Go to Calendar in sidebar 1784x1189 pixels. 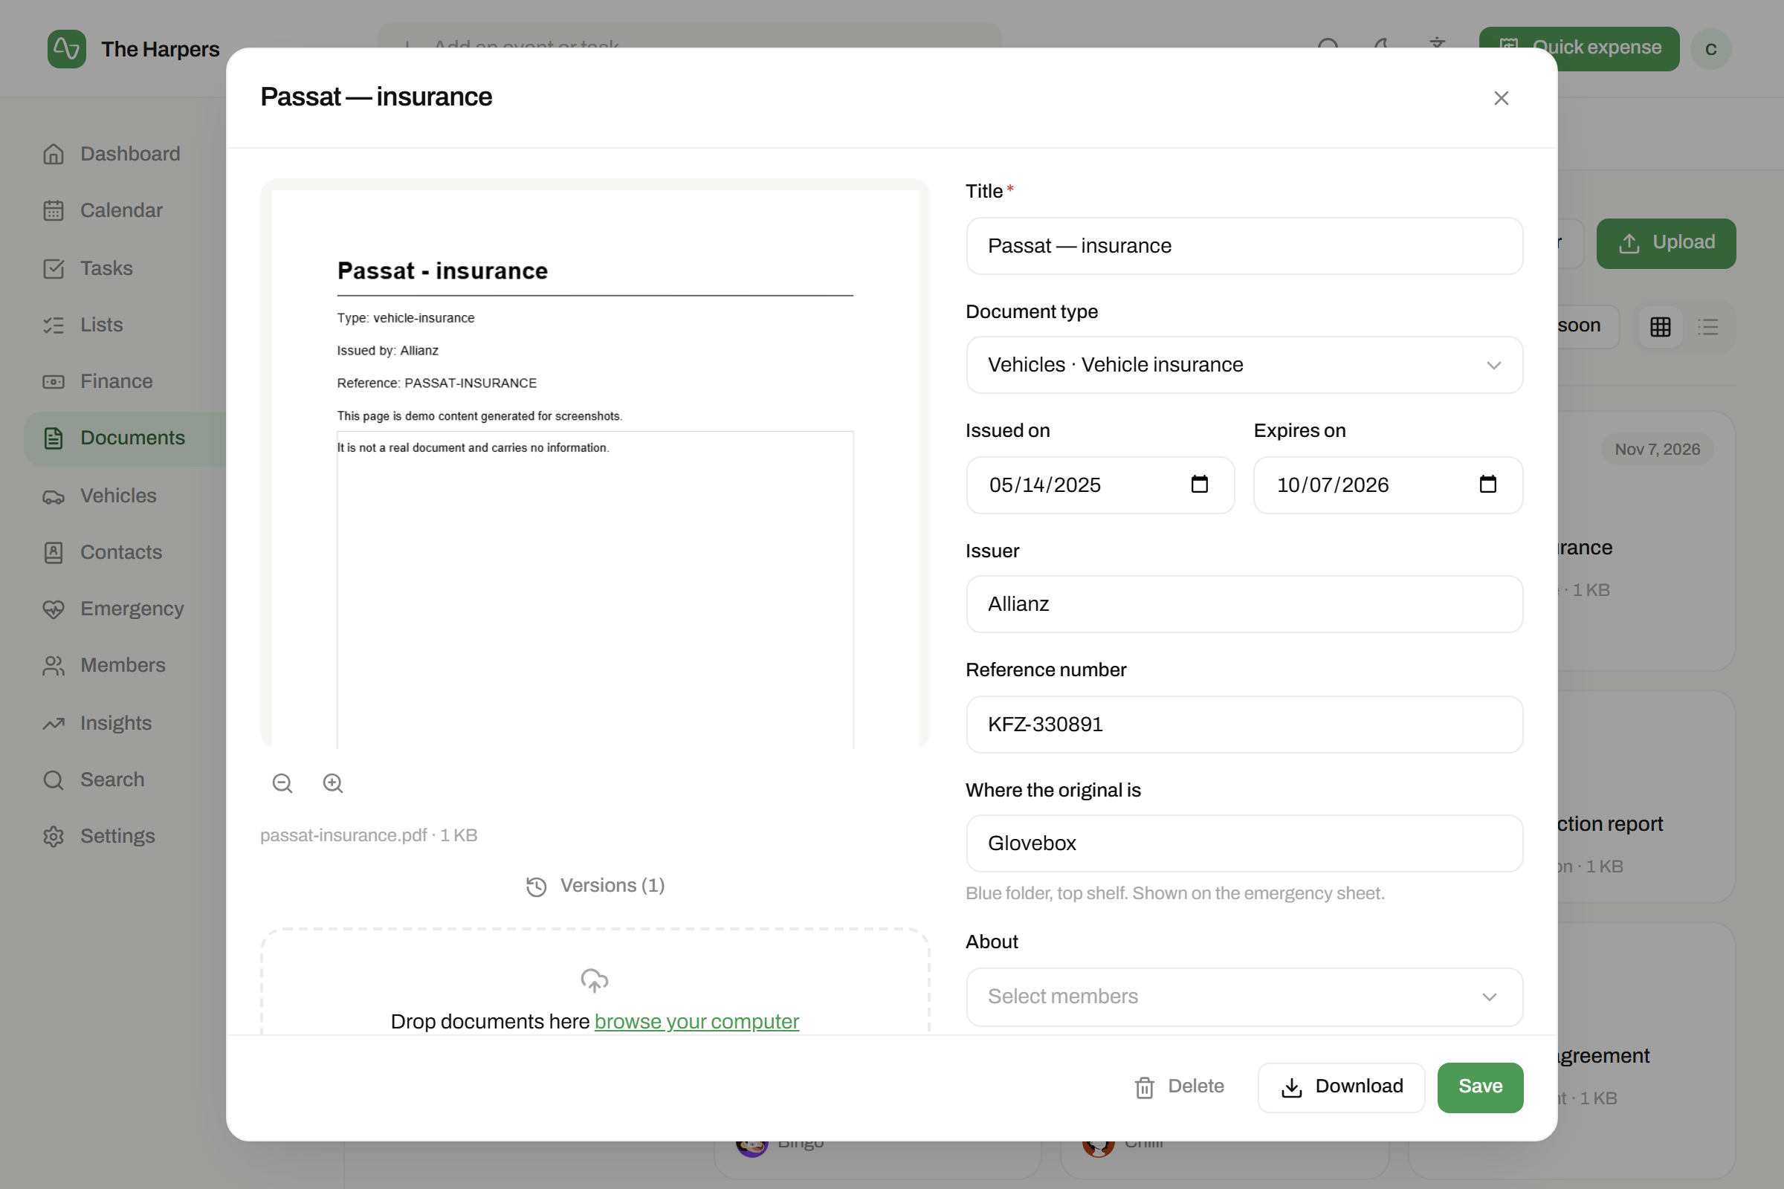[x=125, y=211]
